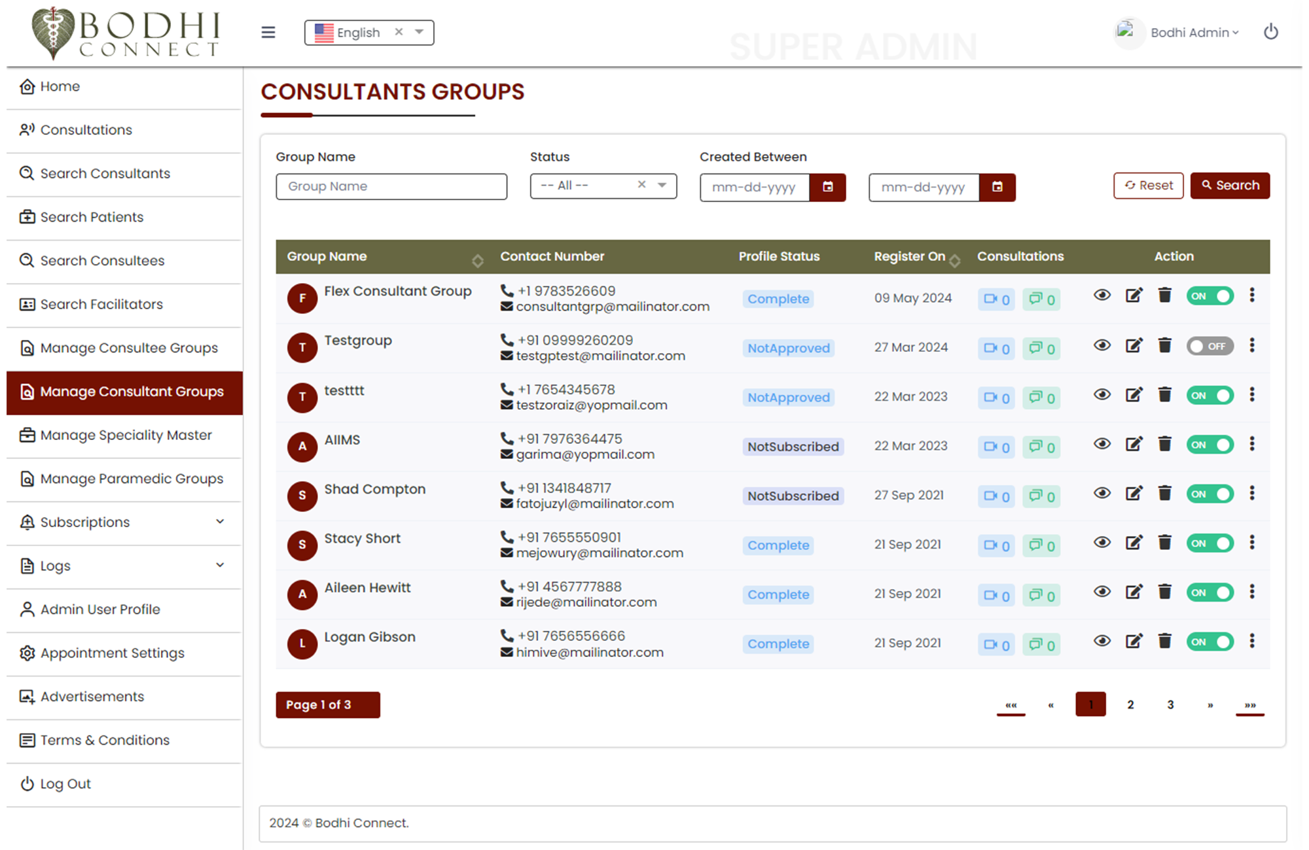This screenshot has width=1309, height=850.
Task: View Flex Consultant Group details eye icon
Action: point(1102,296)
